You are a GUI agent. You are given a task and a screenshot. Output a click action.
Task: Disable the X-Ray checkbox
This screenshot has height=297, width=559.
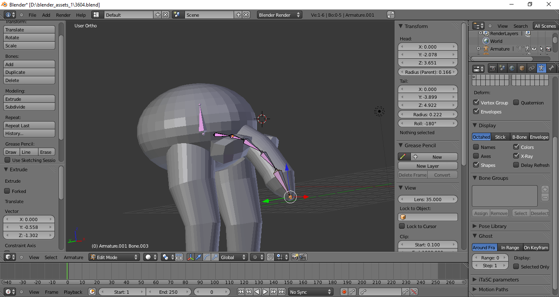click(516, 156)
